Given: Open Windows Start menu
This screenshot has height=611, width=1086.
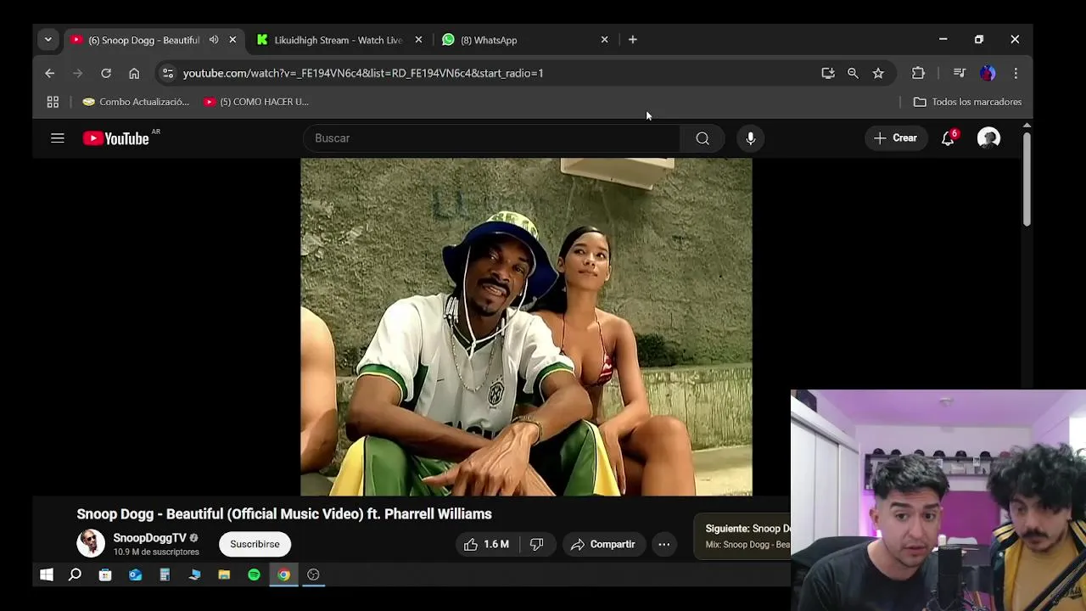Looking at the screenshot, I should tap(47, 575).
